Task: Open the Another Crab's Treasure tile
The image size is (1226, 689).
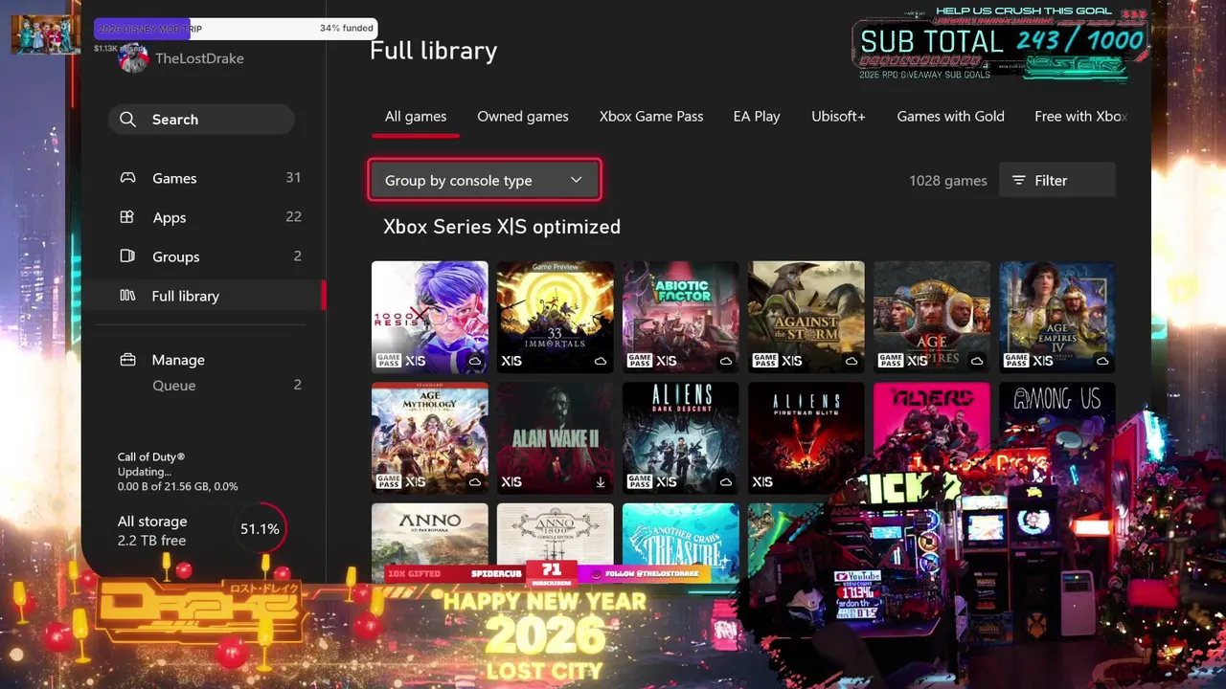Action: pos(681,534)
